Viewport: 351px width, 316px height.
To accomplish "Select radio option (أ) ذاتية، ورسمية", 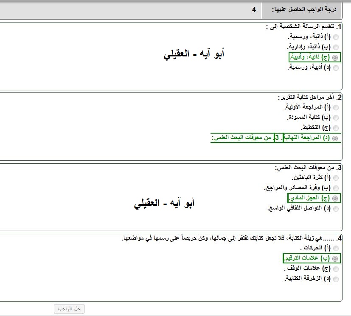I will click(x=336, y=37).
